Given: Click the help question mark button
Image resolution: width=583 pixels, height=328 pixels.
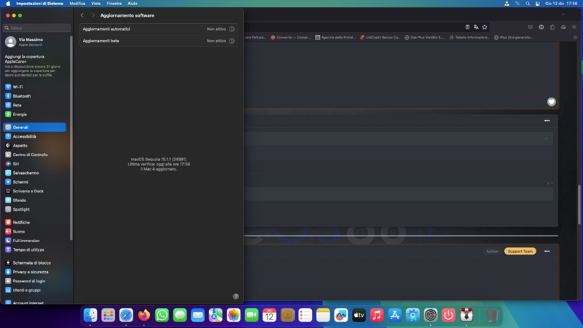Looking at the screenshot, I should point(235,296).
